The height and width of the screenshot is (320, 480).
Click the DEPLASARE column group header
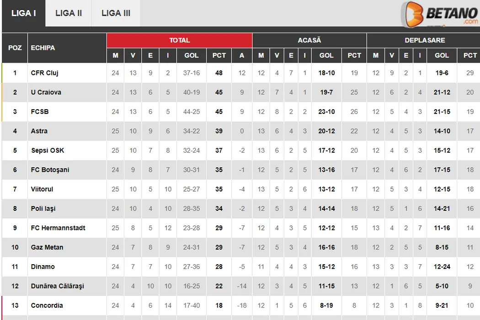click(x=425, y=40)
